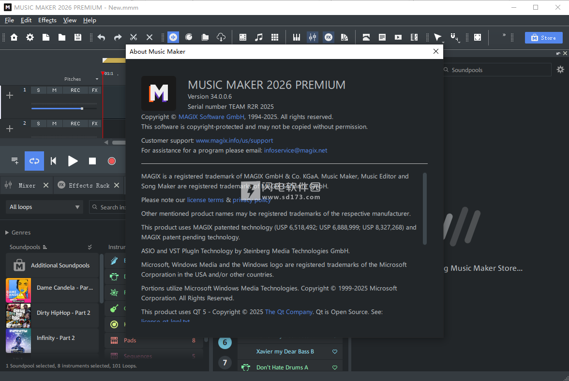Image resolution: width=569 pixels, height=381 pixels.
Task: Open the View menu
Action: pos(70,20)
